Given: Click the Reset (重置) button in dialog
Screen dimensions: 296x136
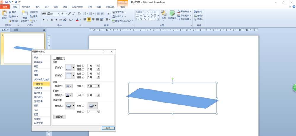Looking at the screenshot, I should click(x=60, y=116).
